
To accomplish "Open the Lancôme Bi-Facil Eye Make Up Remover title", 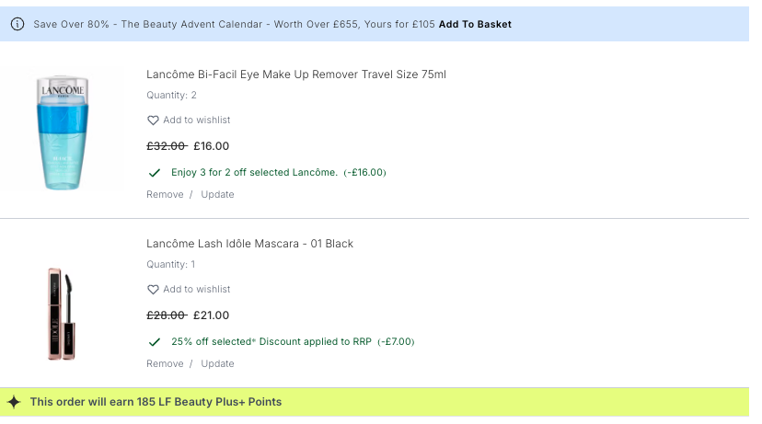I will [x=295, y=74].
